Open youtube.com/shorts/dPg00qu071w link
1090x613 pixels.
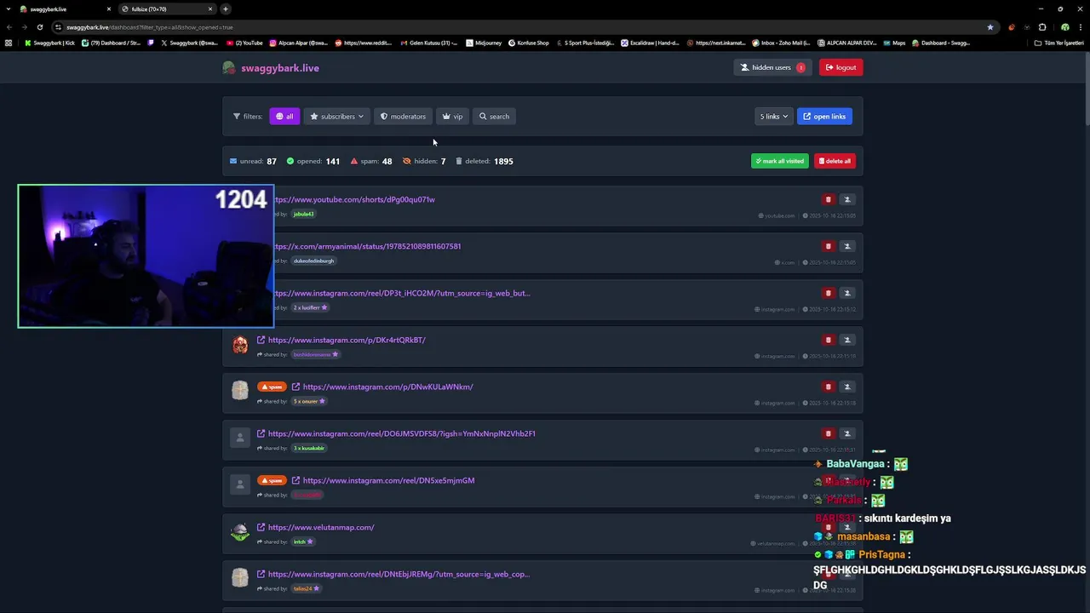(x=354, y=199)
